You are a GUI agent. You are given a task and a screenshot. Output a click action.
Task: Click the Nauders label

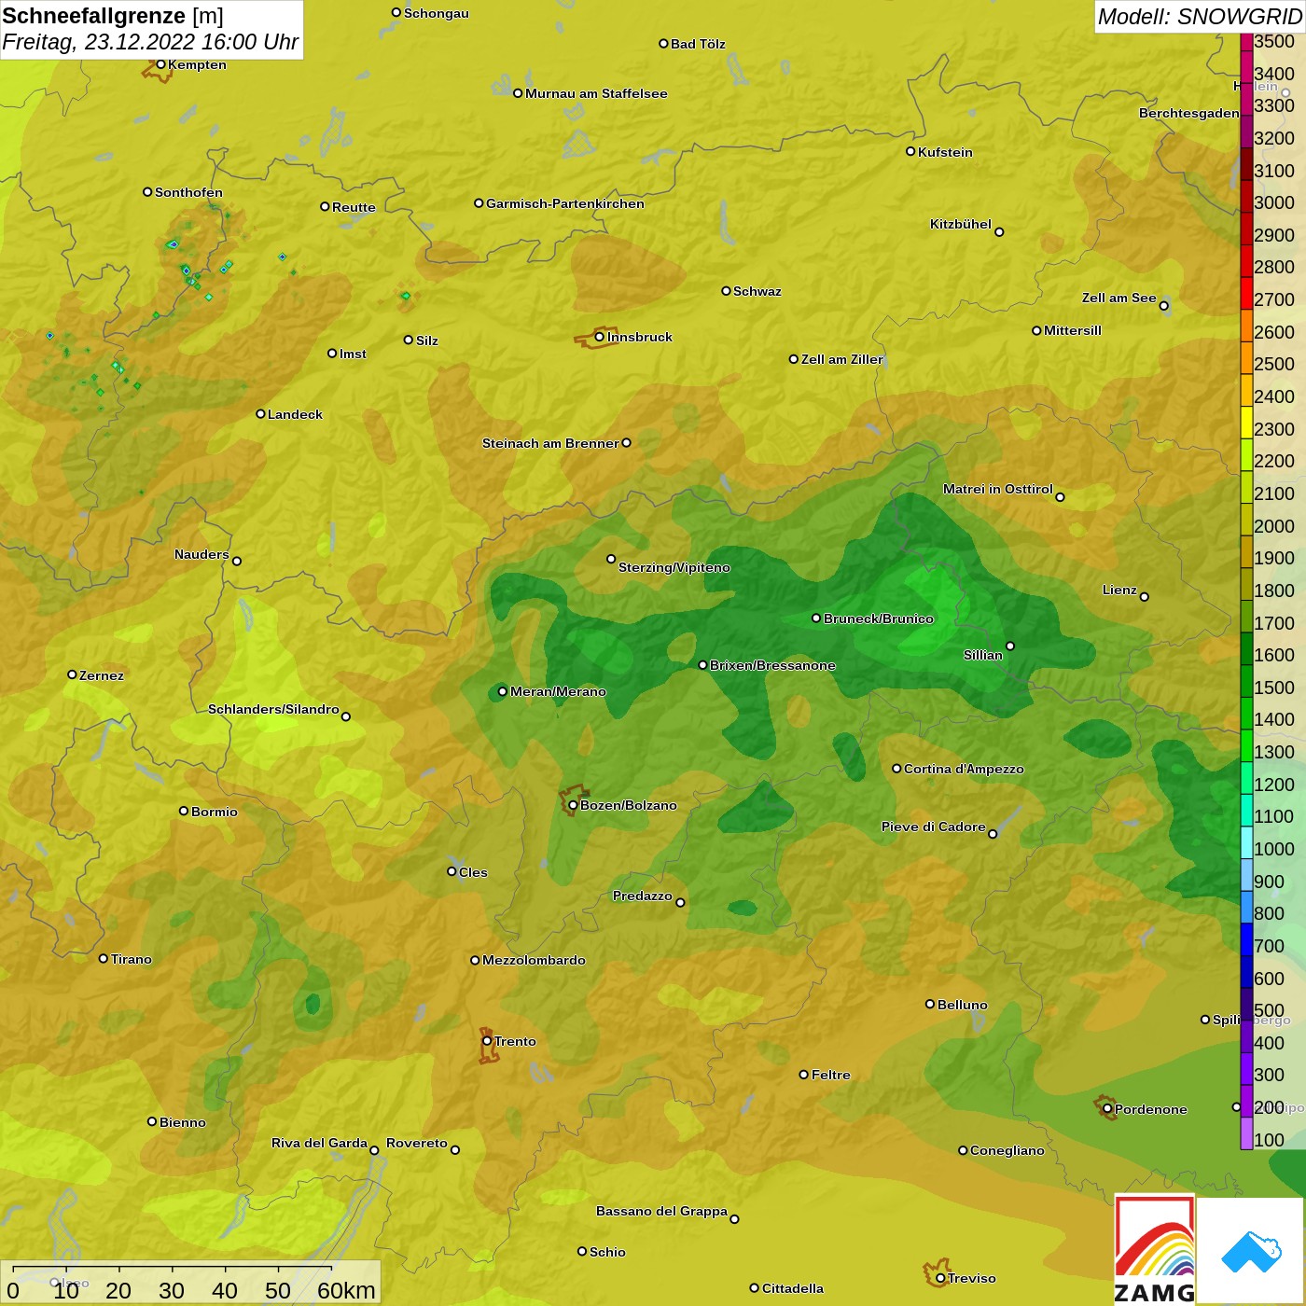[201, 554]
